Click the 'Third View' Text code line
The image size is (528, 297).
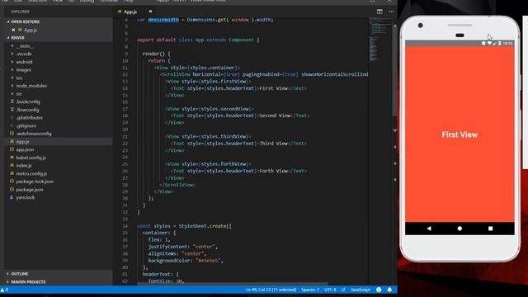click(x=238, y=144)
